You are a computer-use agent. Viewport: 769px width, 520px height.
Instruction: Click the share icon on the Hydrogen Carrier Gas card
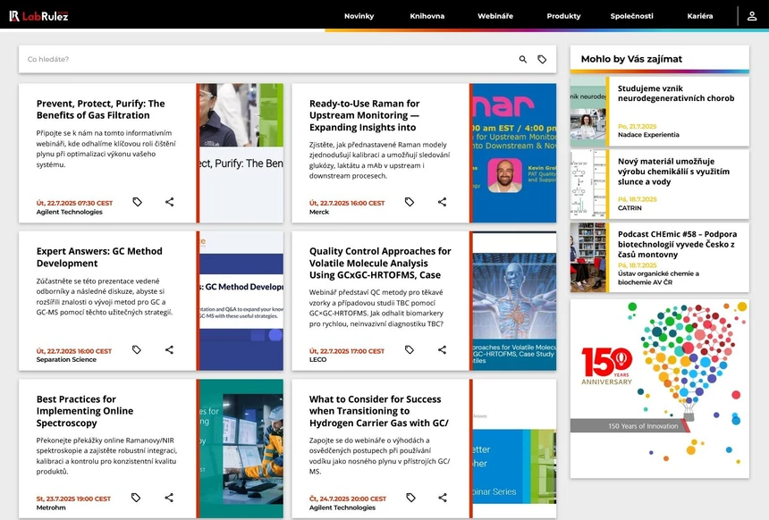click(x=442, y=498)
